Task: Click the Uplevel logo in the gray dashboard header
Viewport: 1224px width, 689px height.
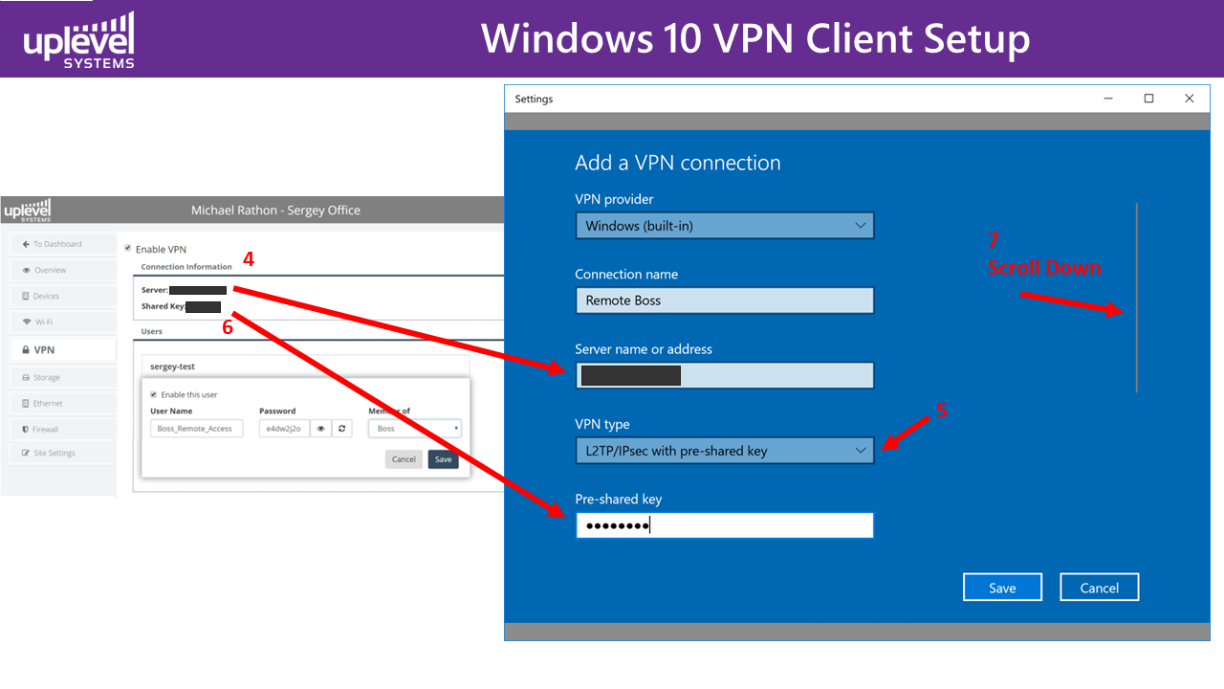Action: coord(27,210)
